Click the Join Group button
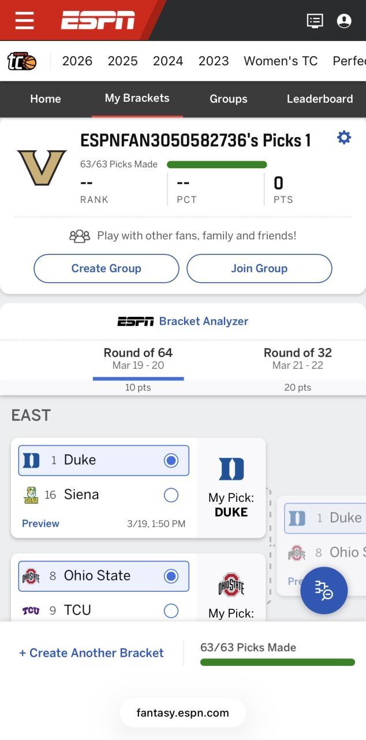 point(259,268)
